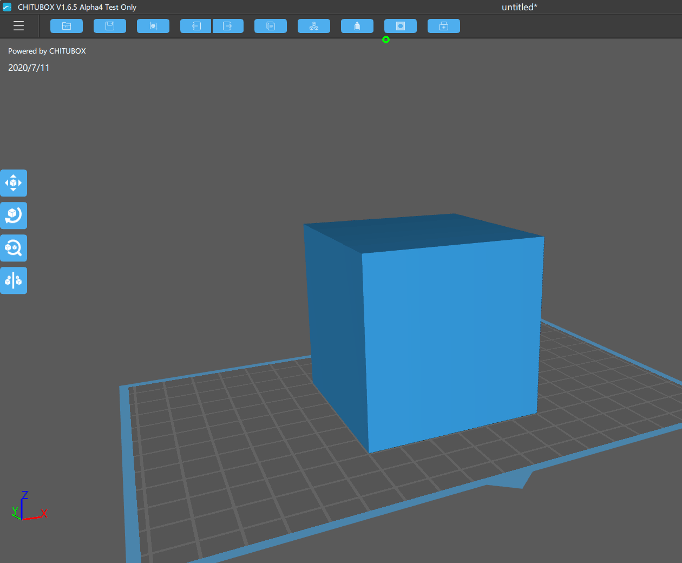Open the Hollow tool with the cubes icon
This screenshot has height=563, width=682.
[x=313, y=25]
